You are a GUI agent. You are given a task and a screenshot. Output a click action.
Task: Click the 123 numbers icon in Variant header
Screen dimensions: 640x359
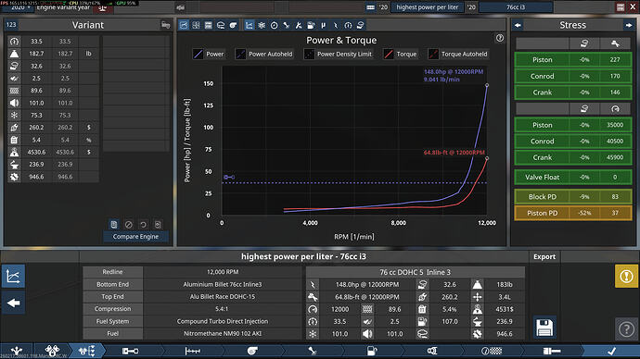pyautogui.click(x=11, y=25)
